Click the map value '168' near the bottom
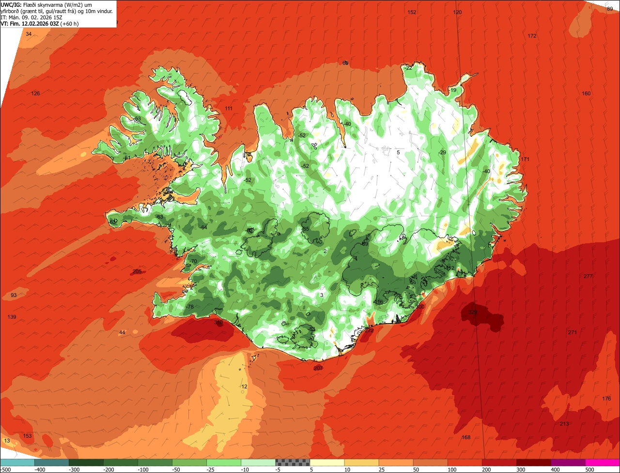This screenshot has width=620, height=473. [x=466, y=437]
